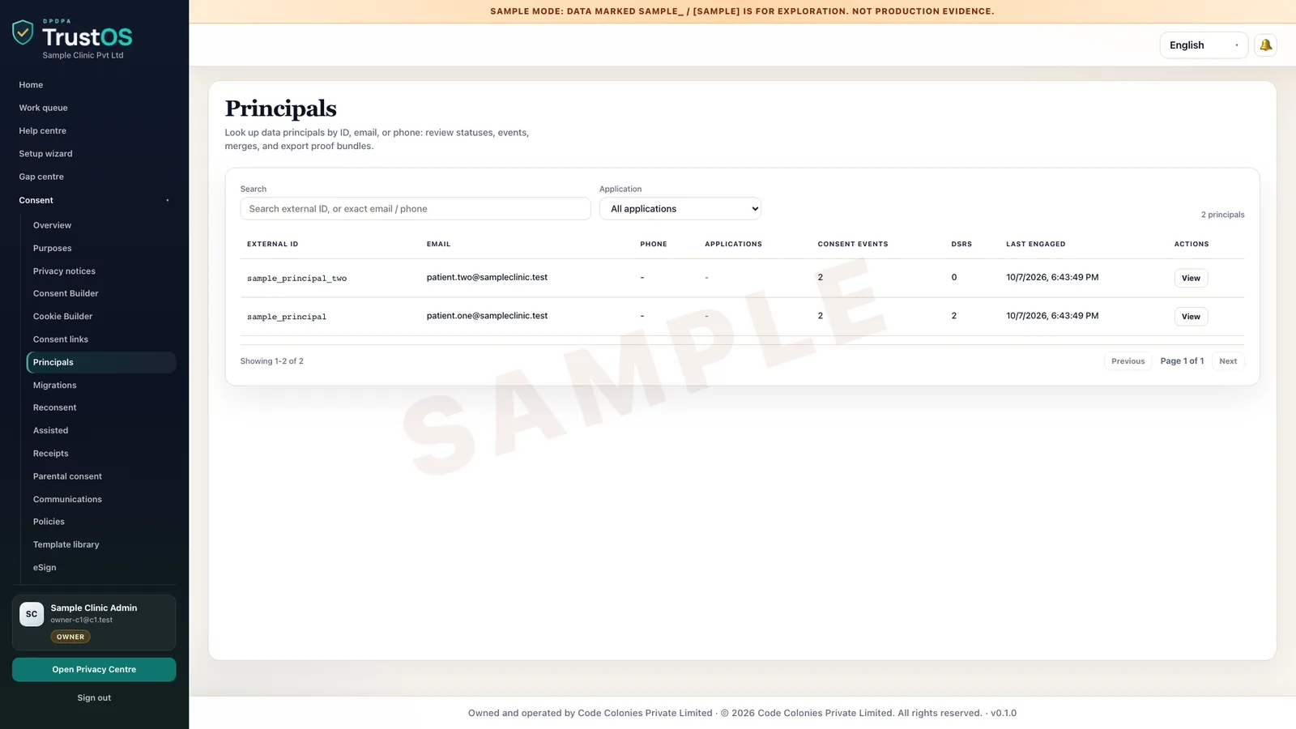Open the All applications dropdown
The width and height of the screenshot is (1296, 729).
680,209
